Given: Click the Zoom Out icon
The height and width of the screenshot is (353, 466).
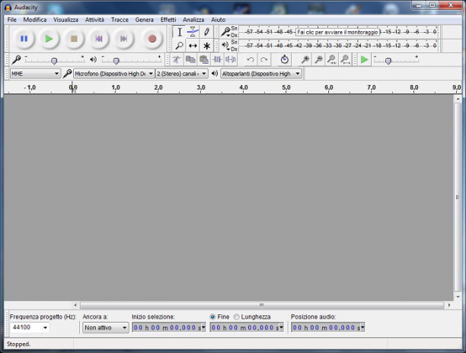Looking at the screenshot, I should point(318,59).
